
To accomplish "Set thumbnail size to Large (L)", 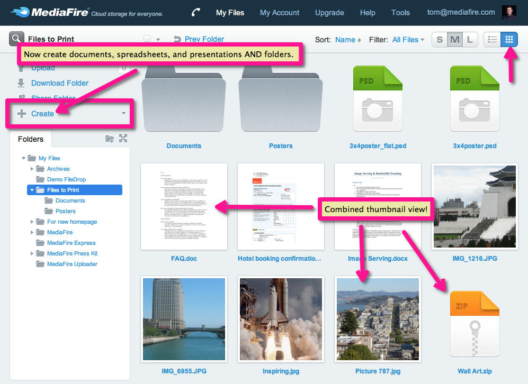I will click(470, 40).
